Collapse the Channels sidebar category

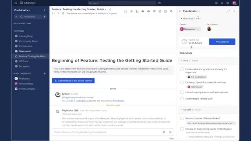[18, 31]
